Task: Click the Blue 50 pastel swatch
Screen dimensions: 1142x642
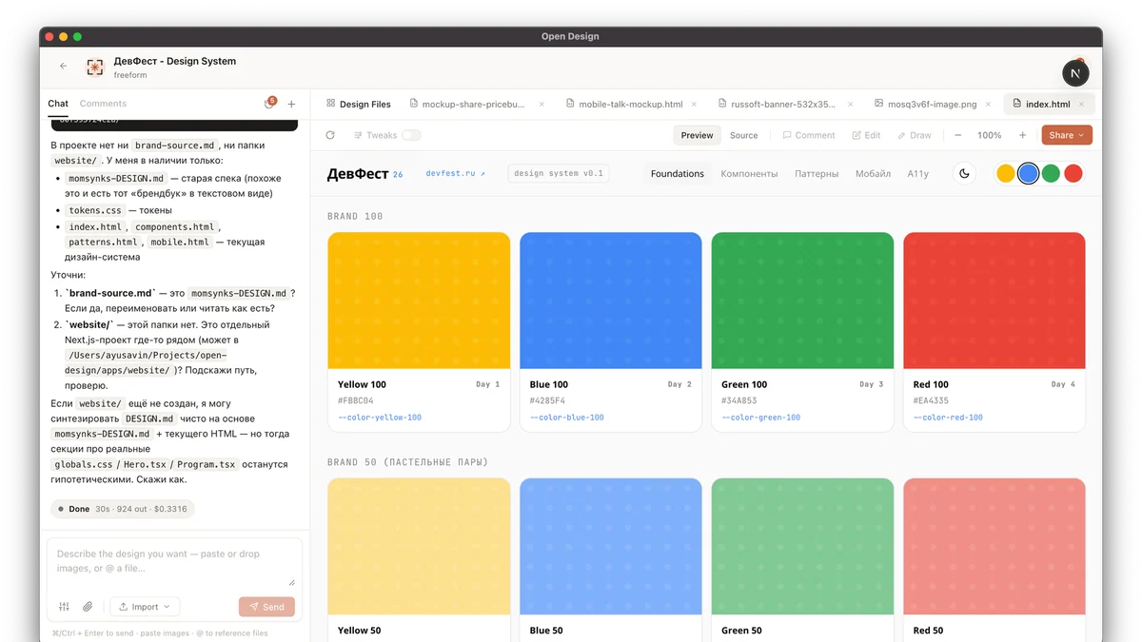Action: point(611,546)
